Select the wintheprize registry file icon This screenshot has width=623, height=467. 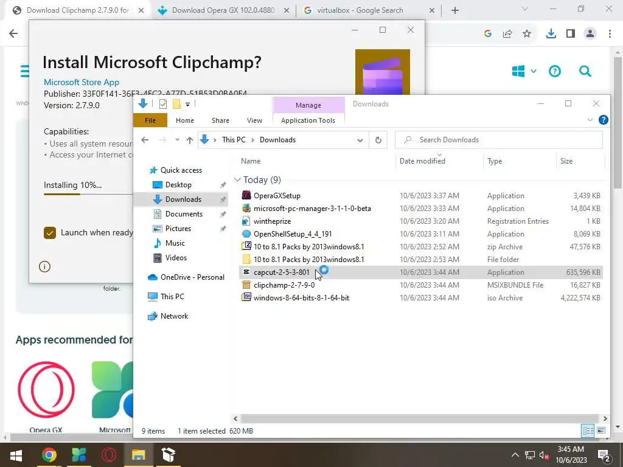[246, 221]
